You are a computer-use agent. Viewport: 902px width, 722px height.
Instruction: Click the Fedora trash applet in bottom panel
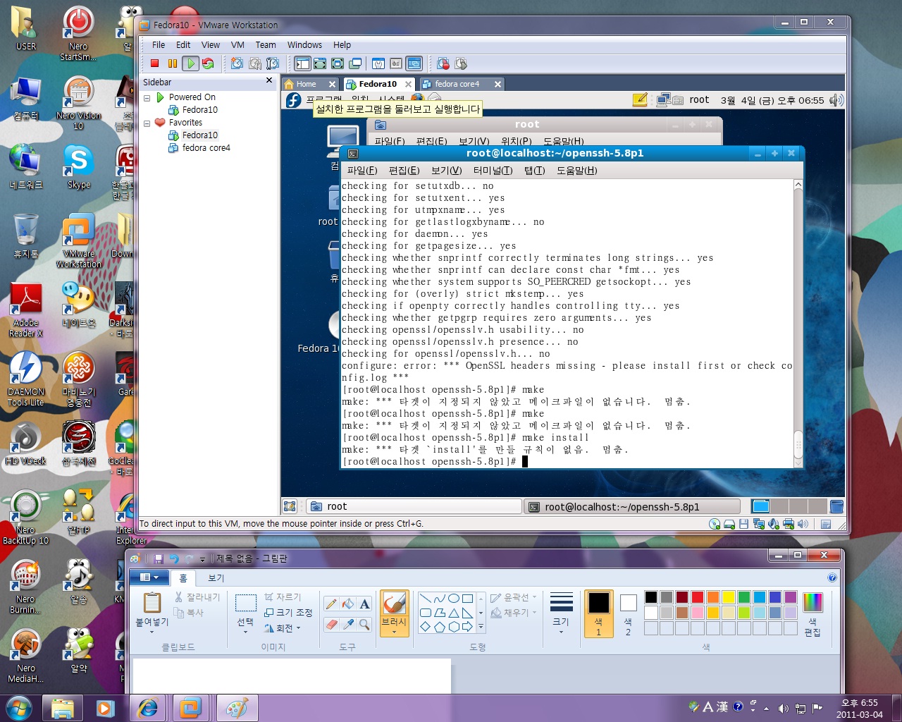pos(836,506)
